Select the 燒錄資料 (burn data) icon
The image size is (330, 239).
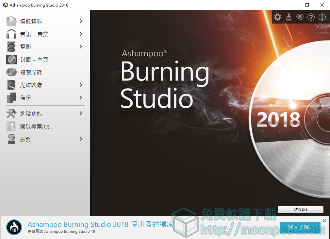point(11,21)
